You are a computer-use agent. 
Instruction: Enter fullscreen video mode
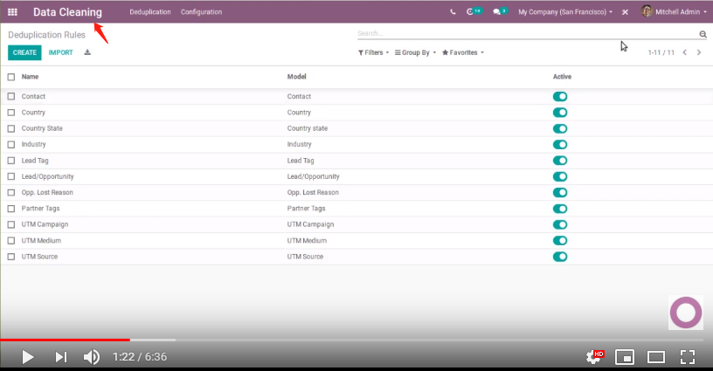click(x=687, y=356)
